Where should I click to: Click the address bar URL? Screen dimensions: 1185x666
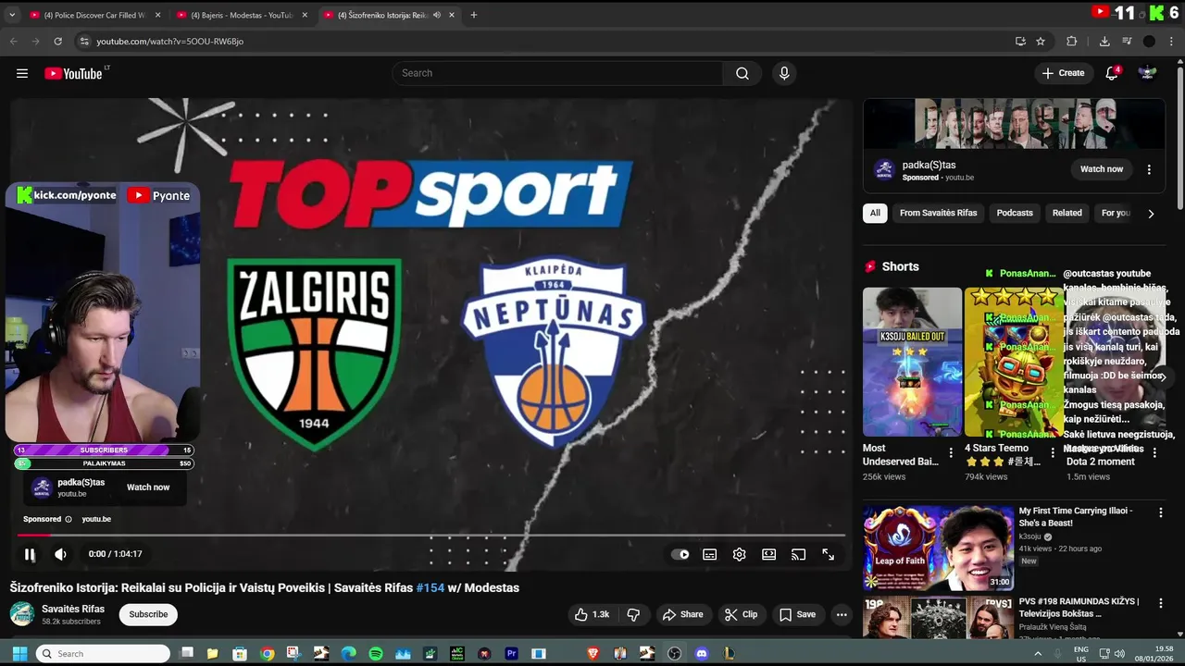[x=170, y=41]
